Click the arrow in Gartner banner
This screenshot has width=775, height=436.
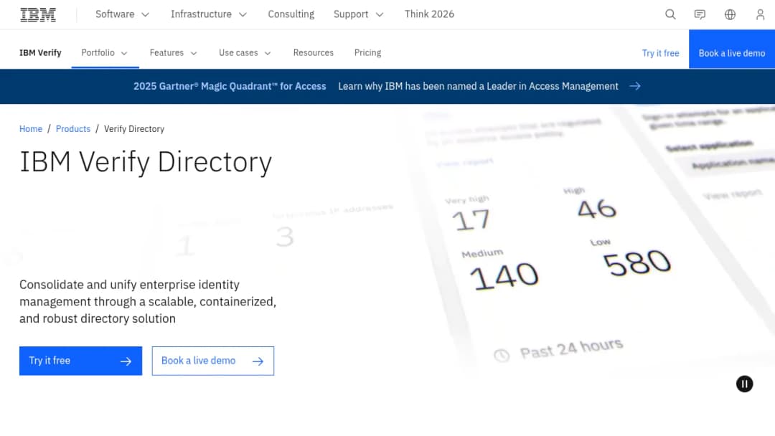click(x=635, y=86)
